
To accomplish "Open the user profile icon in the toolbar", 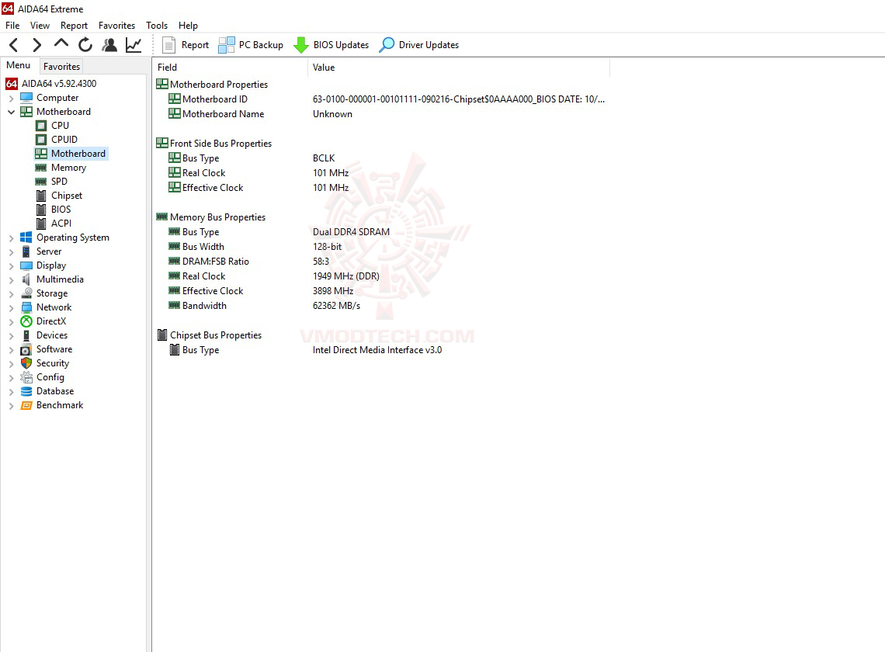I will pyautogui.click(x=109, y=44).
